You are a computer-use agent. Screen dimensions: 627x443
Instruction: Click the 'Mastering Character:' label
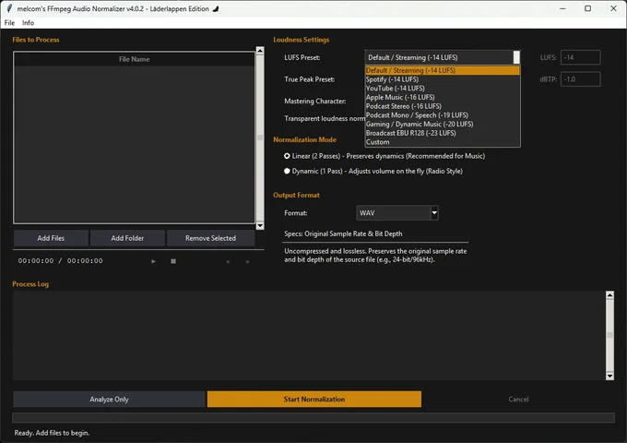pyautogui.click(x=315, y=102)
